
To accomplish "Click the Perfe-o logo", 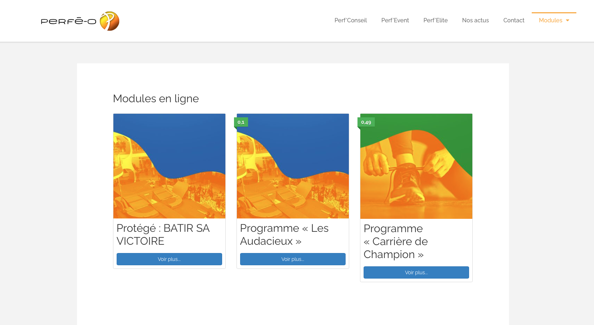I will pos(80,21).
